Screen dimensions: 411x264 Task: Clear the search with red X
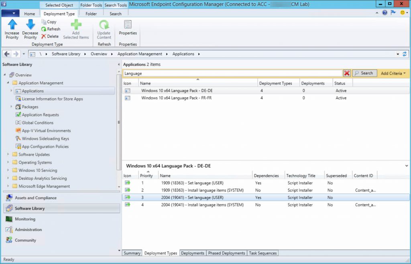(x=347, y=73)
